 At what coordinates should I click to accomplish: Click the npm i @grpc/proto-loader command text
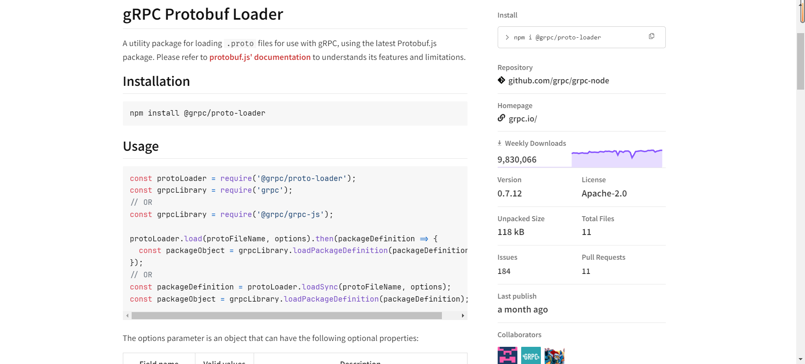point(557,37)
